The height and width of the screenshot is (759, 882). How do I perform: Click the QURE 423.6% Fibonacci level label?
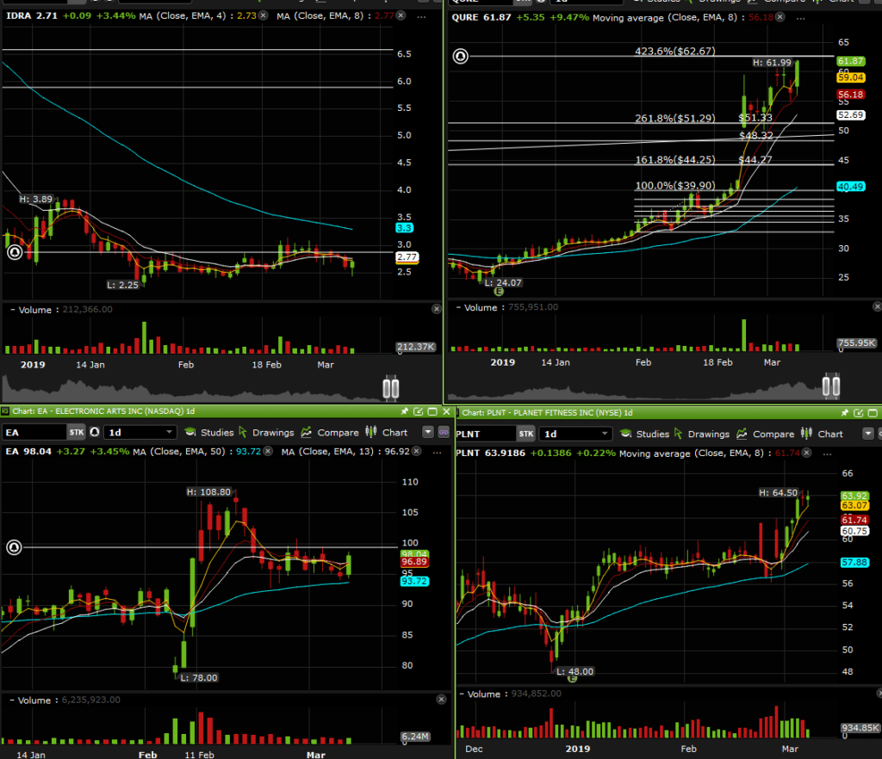[x=675, y=51]
